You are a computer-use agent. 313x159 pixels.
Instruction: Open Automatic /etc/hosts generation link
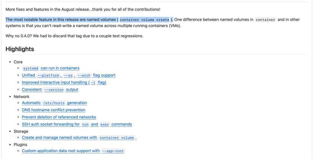[54, 103]
